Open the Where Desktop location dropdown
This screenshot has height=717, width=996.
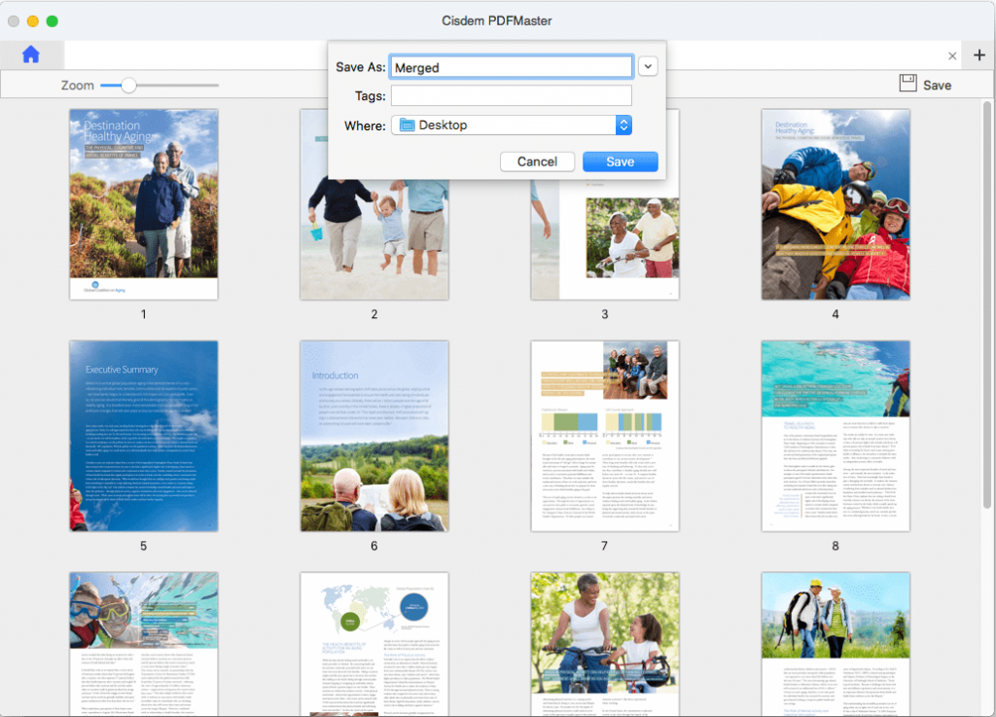[512, 125]
